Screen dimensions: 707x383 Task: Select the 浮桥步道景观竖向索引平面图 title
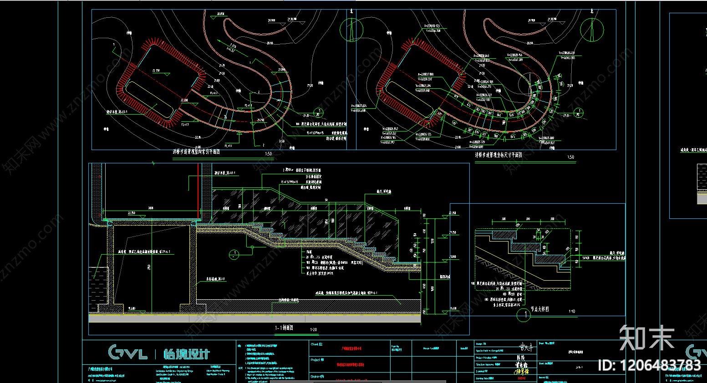196,151
